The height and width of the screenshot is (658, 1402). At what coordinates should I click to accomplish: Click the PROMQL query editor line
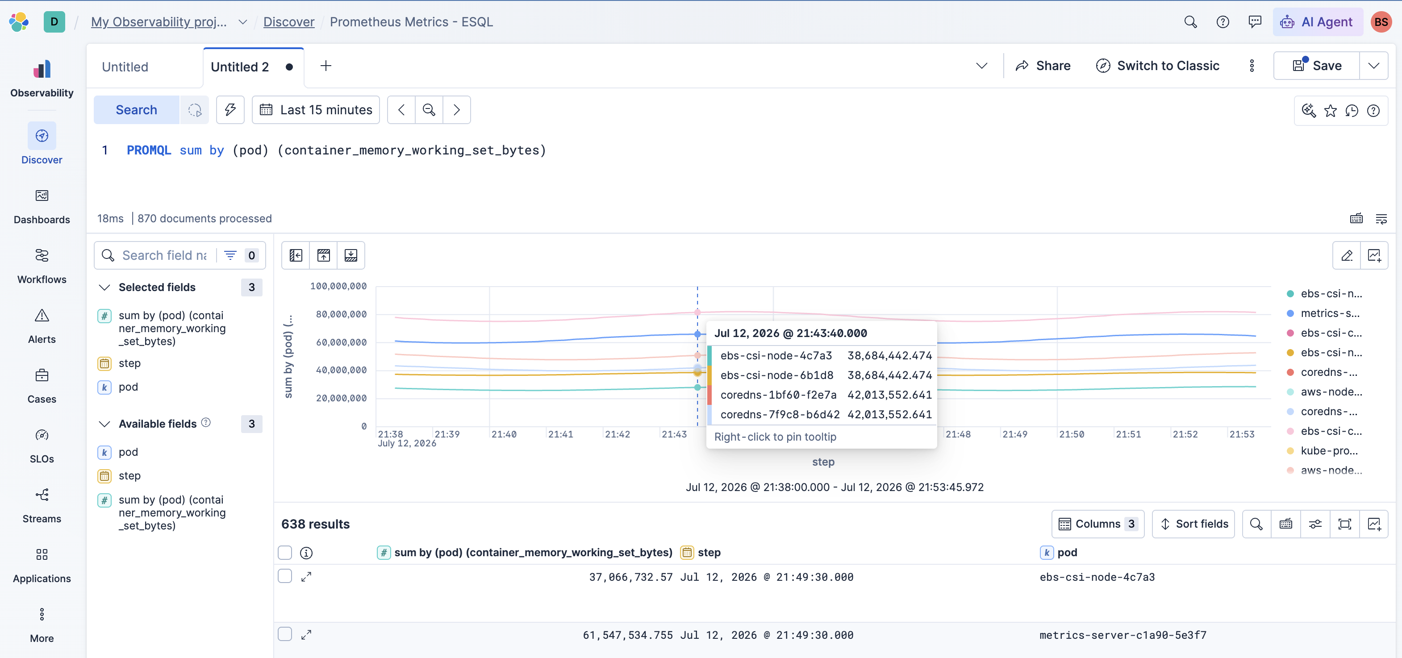click(336, 150)
